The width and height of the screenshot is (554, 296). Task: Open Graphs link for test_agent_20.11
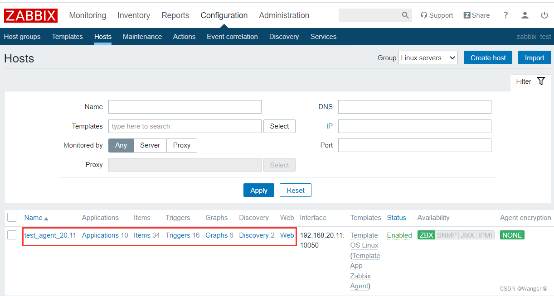(217, 235)
